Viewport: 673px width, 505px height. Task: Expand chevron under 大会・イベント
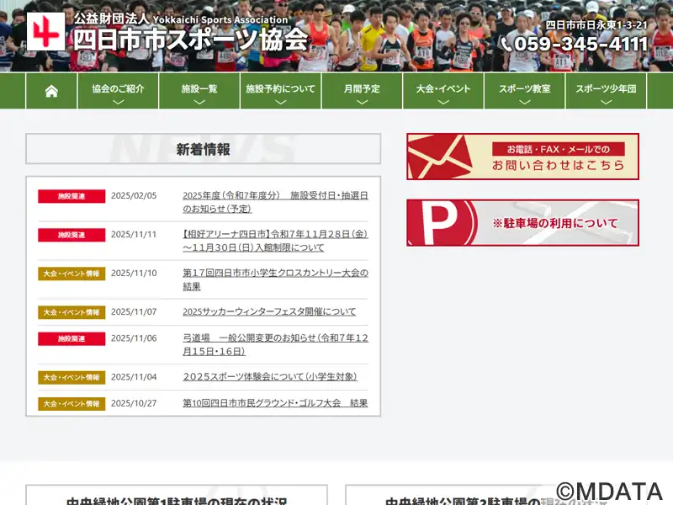[x=443, y=102]
